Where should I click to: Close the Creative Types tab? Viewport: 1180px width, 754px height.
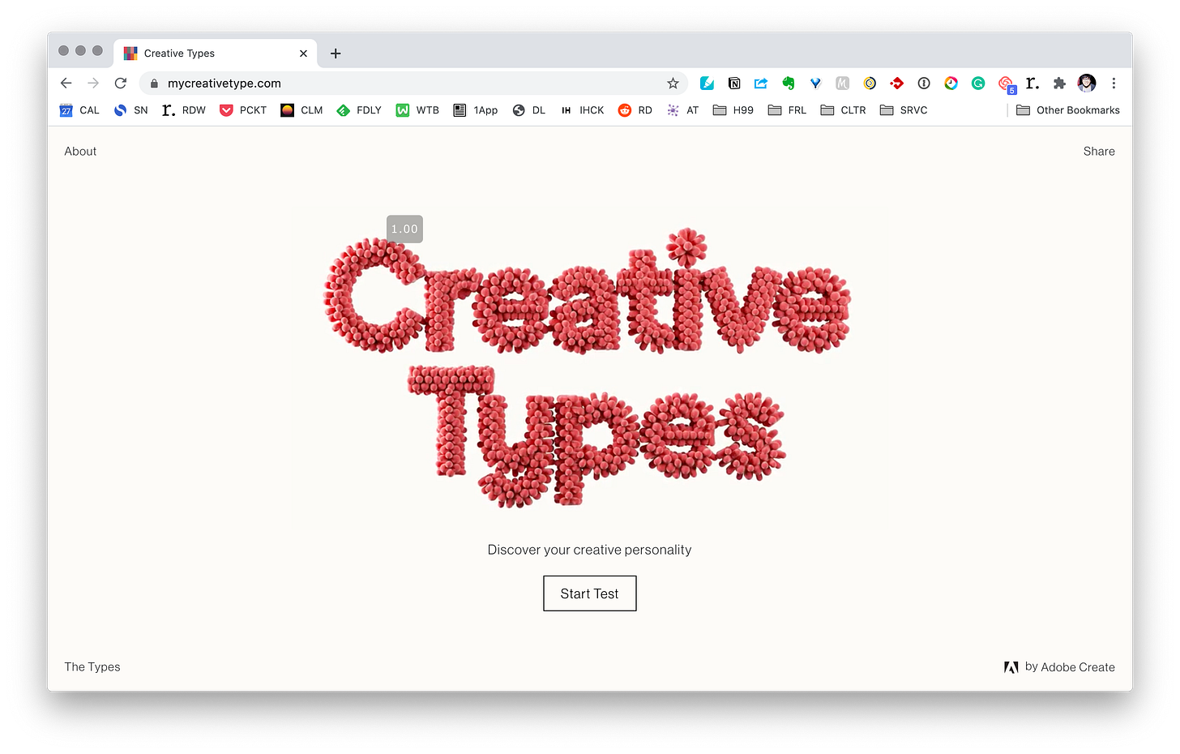tap(303, 54)
